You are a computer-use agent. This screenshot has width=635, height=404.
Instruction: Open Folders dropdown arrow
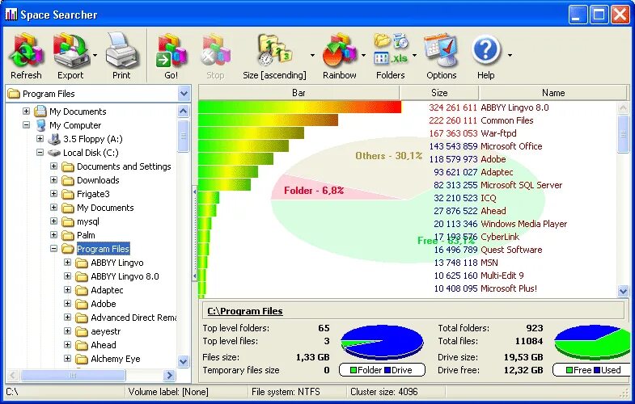tap(414, 55)
